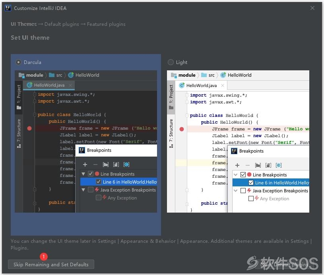Toggle Any Exception checkbox in Light preview
This screenshot has height=275, width=324.
coord(251,199)
